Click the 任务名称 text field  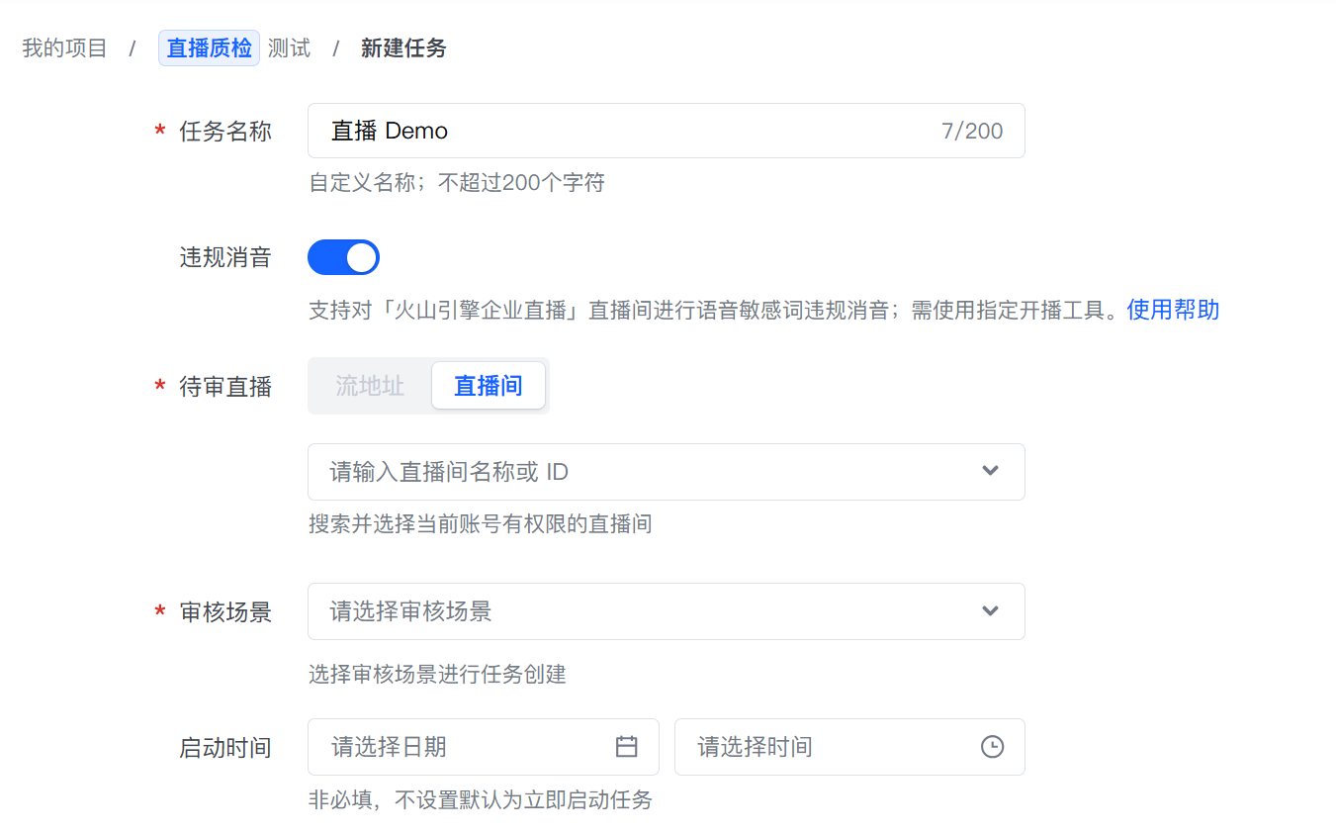666,131
